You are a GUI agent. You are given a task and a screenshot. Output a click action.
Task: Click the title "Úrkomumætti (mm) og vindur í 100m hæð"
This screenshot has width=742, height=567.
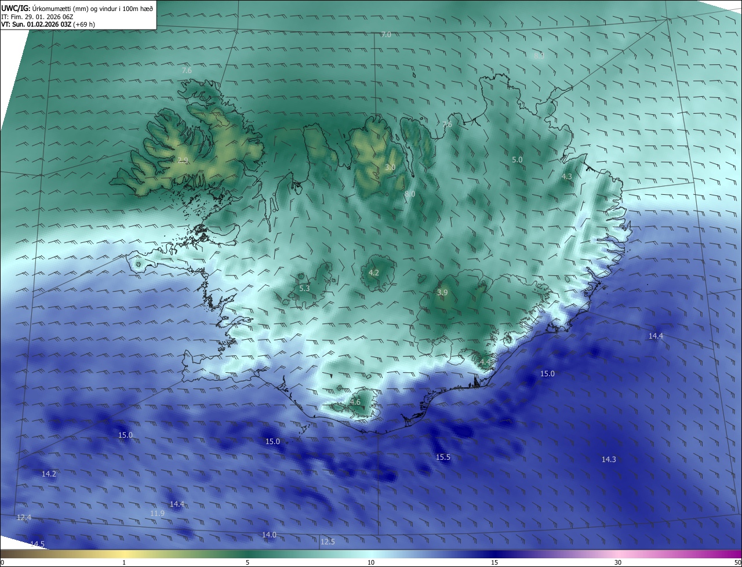coord(92,8)
